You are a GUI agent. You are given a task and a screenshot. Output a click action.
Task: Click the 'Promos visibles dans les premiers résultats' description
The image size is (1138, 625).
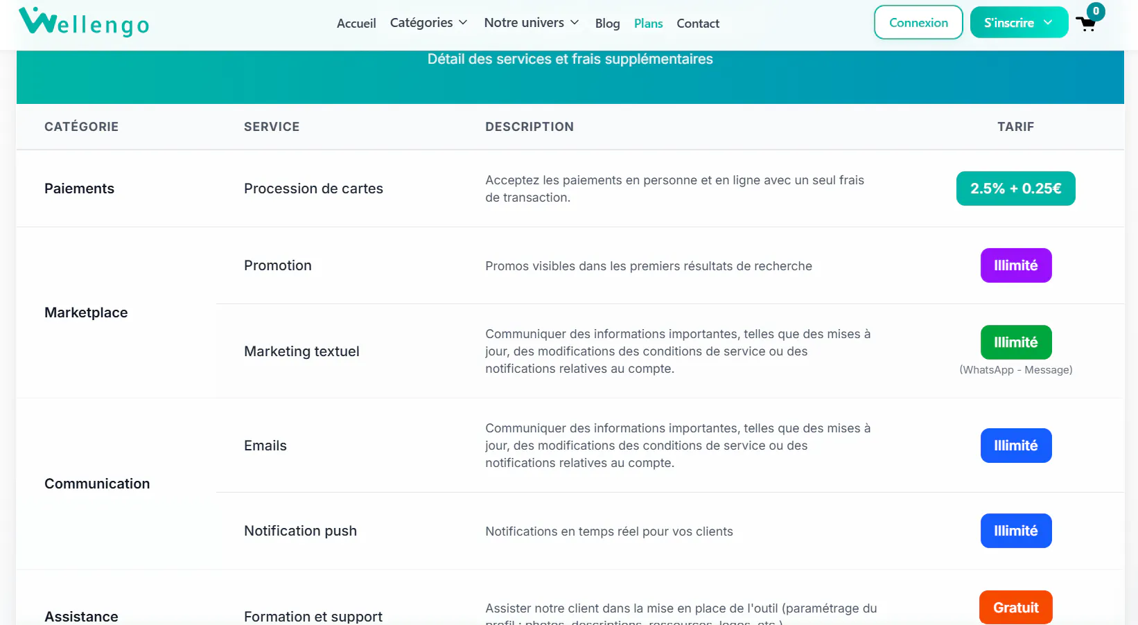649,266
